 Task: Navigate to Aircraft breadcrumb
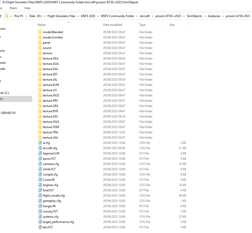(x=145, y=16)
